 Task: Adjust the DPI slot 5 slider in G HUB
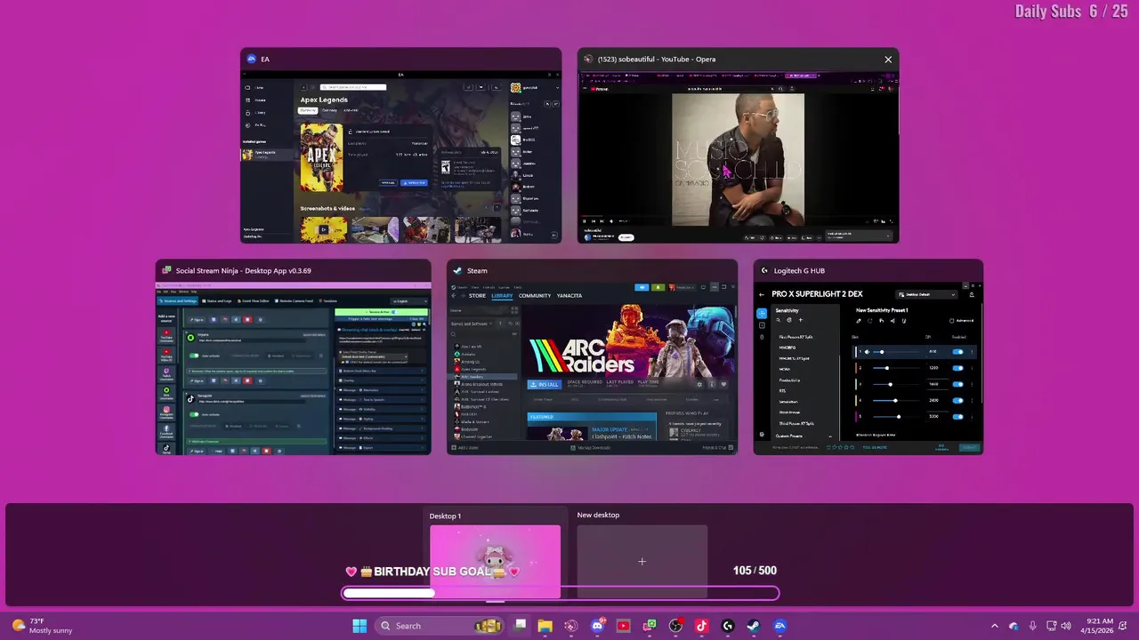896,417
